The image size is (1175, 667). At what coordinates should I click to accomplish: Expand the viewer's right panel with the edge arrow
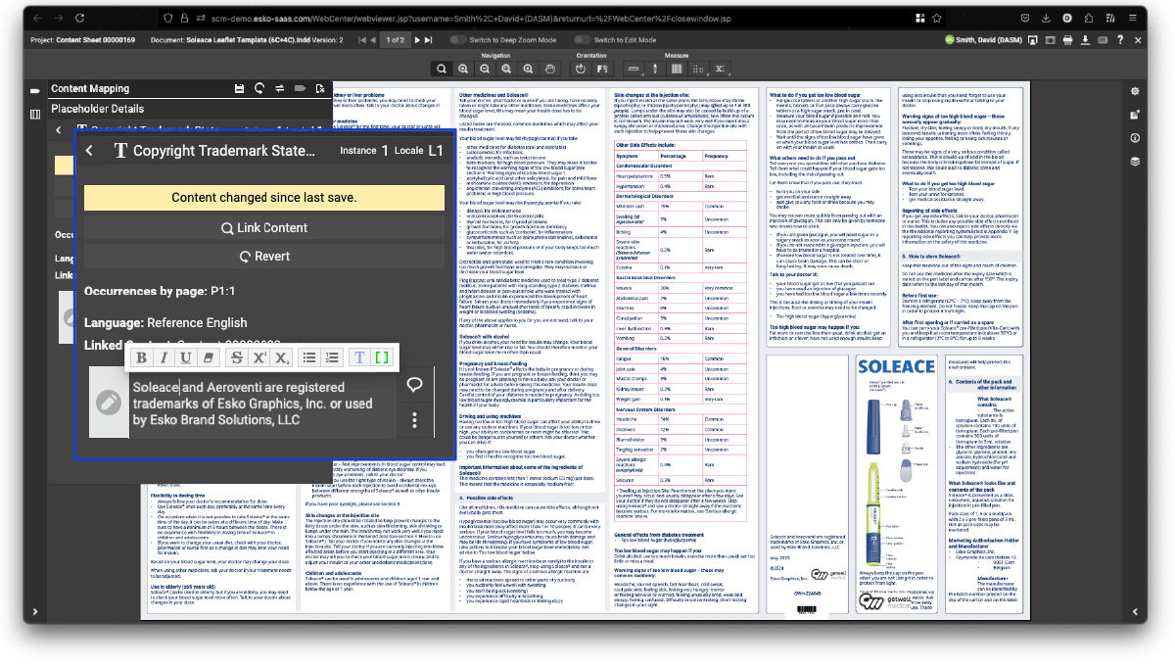coord(1135,613)
